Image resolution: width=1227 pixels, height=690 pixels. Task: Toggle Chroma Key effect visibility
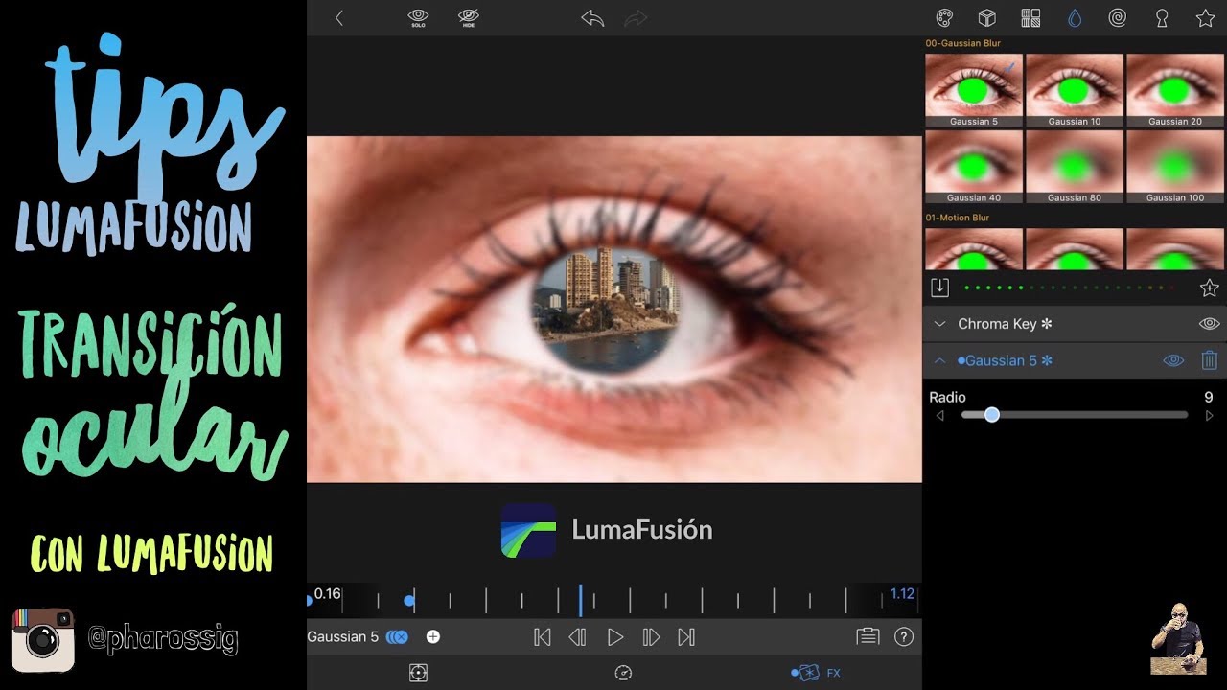coord(1209,324)
